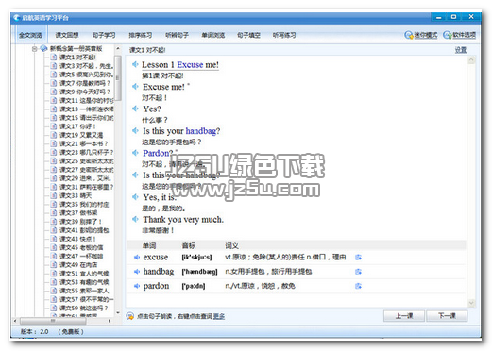Click the 词义 column header
Image resolution: width=492 pixels, height=351 pixels.
231,245
